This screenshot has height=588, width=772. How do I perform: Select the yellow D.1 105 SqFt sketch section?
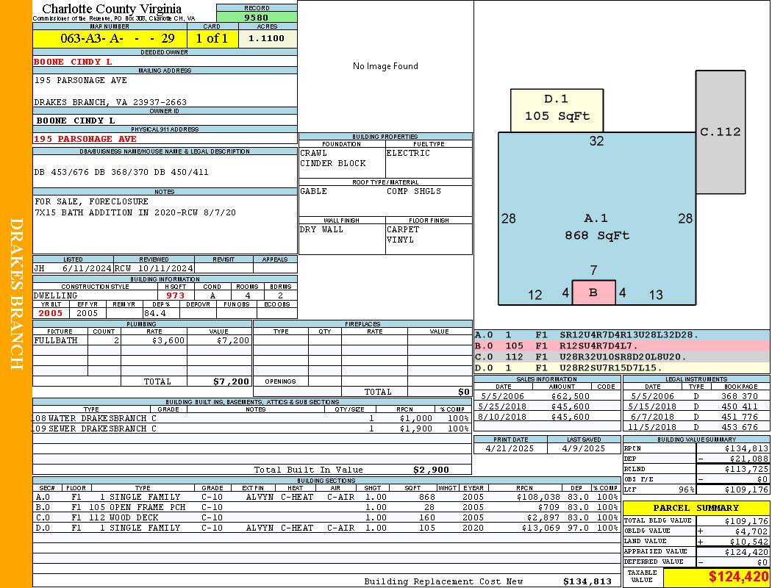tap(557, 108)
